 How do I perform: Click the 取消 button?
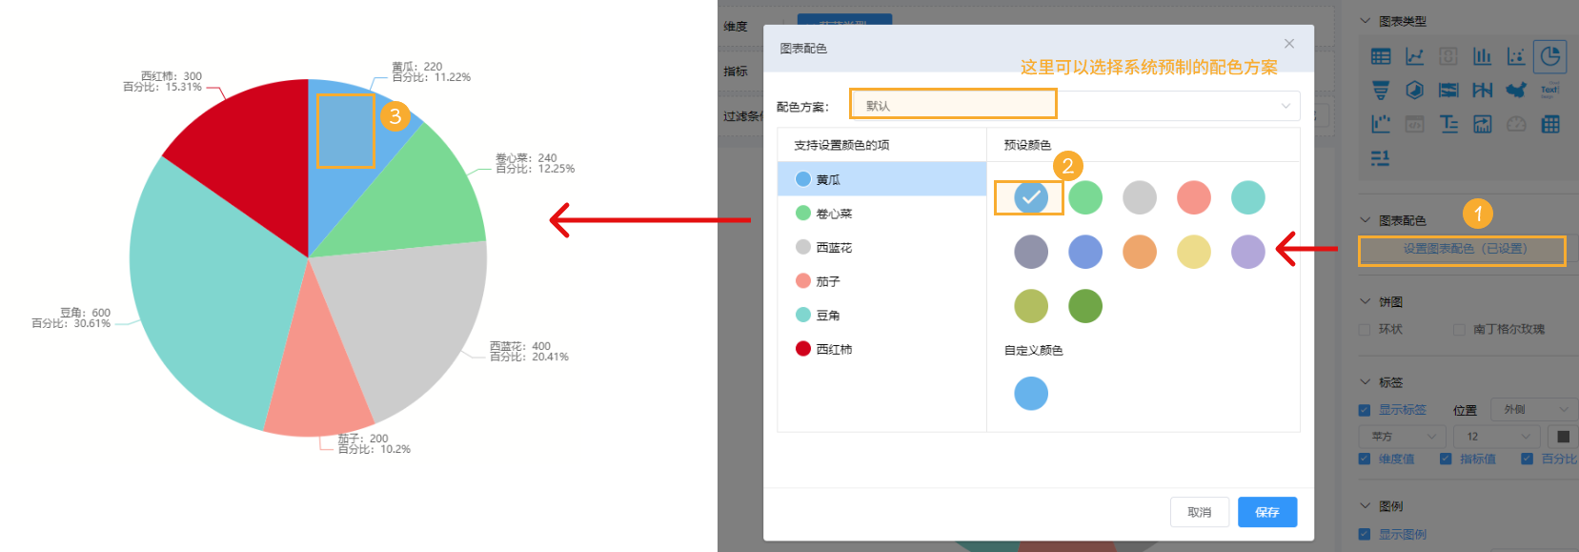[1200, 512]
